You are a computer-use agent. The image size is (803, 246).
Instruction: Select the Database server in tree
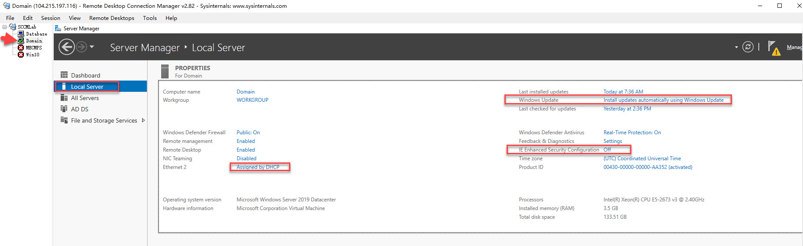tap(36, 34)
